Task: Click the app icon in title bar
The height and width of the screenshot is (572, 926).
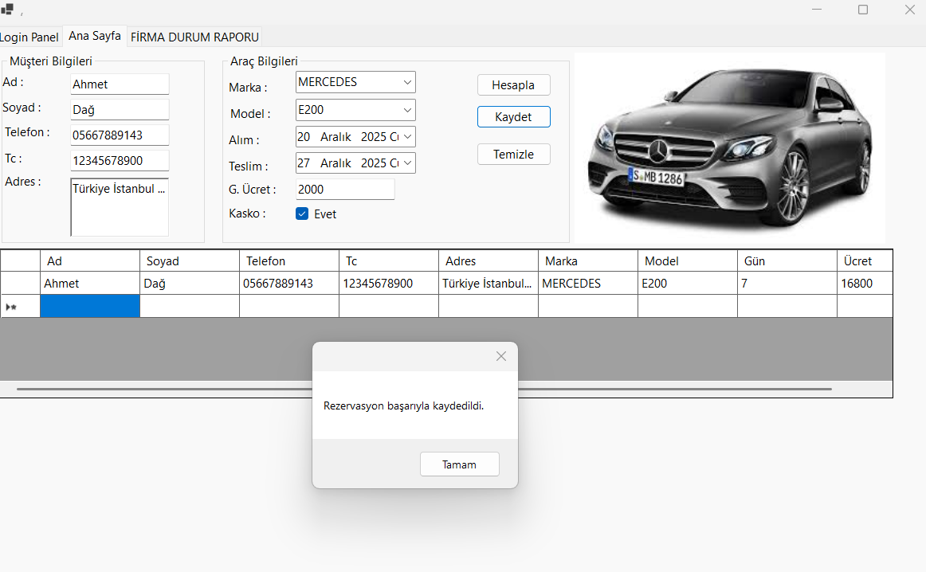Action: click(x=7, y=10)
